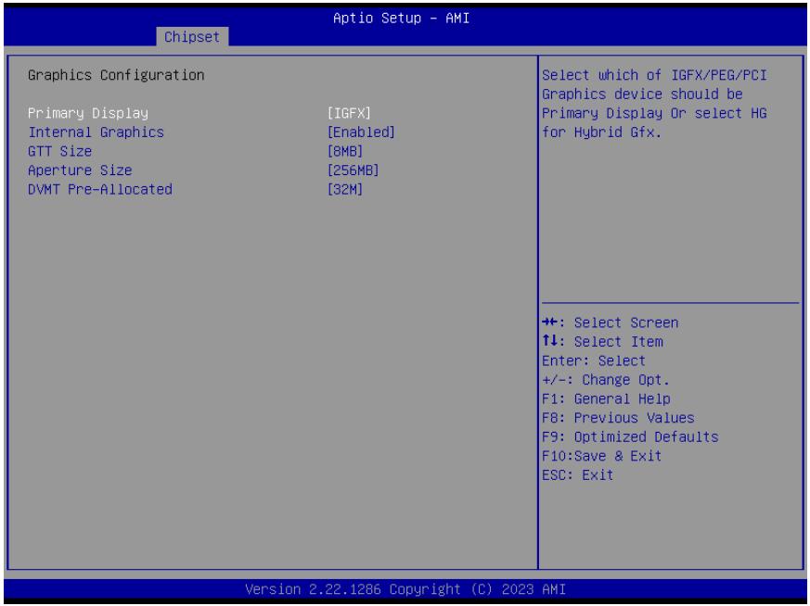Open the 32M DVMT pre-allocated dropdown
Viewport: 810px width, 606px height.
[x=345, y=189]
